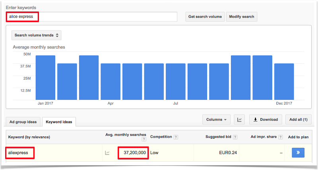Click the Jan 2017 bar in the chart
This screenshot has height=170, width=318.
pyautogui.click(x=45, y=78)
